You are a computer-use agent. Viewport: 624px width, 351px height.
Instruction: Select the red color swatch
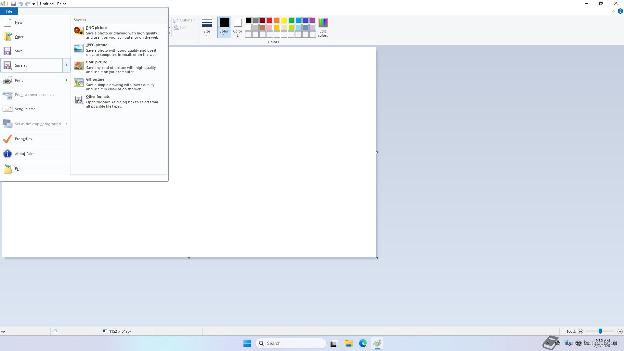pyautogui.click(x=270, y=20)
